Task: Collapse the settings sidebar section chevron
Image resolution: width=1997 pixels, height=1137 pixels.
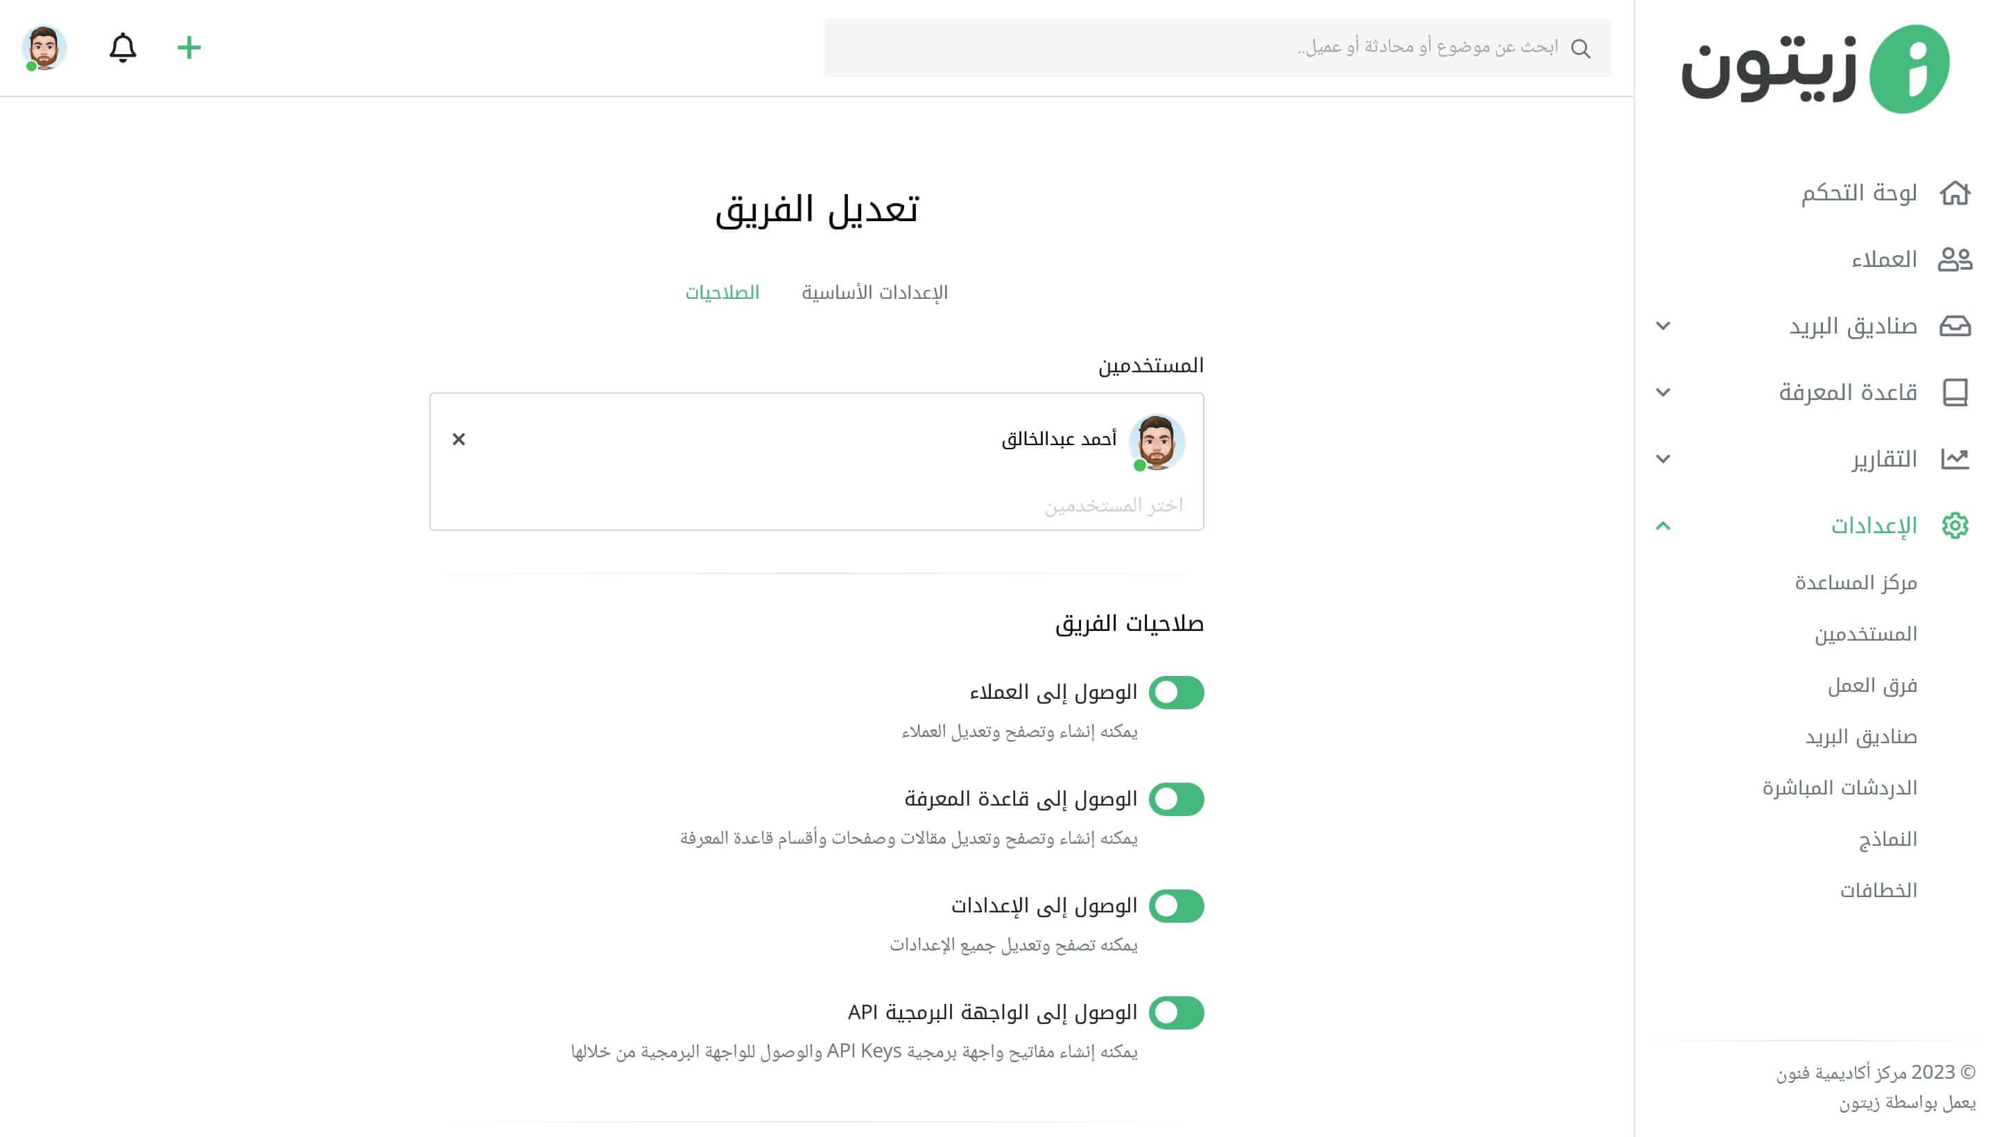Action: [x=1663, y=526]
